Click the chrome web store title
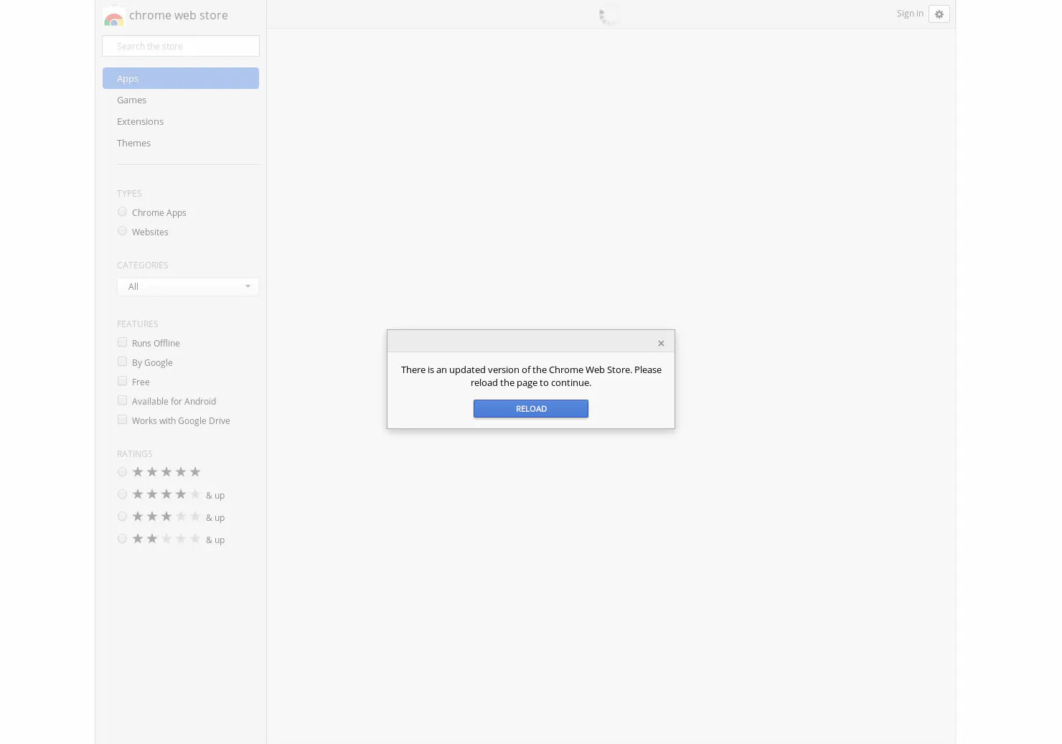Image resolution: width=1062 pixels, height=744 pixels. [x=178, y=15]
